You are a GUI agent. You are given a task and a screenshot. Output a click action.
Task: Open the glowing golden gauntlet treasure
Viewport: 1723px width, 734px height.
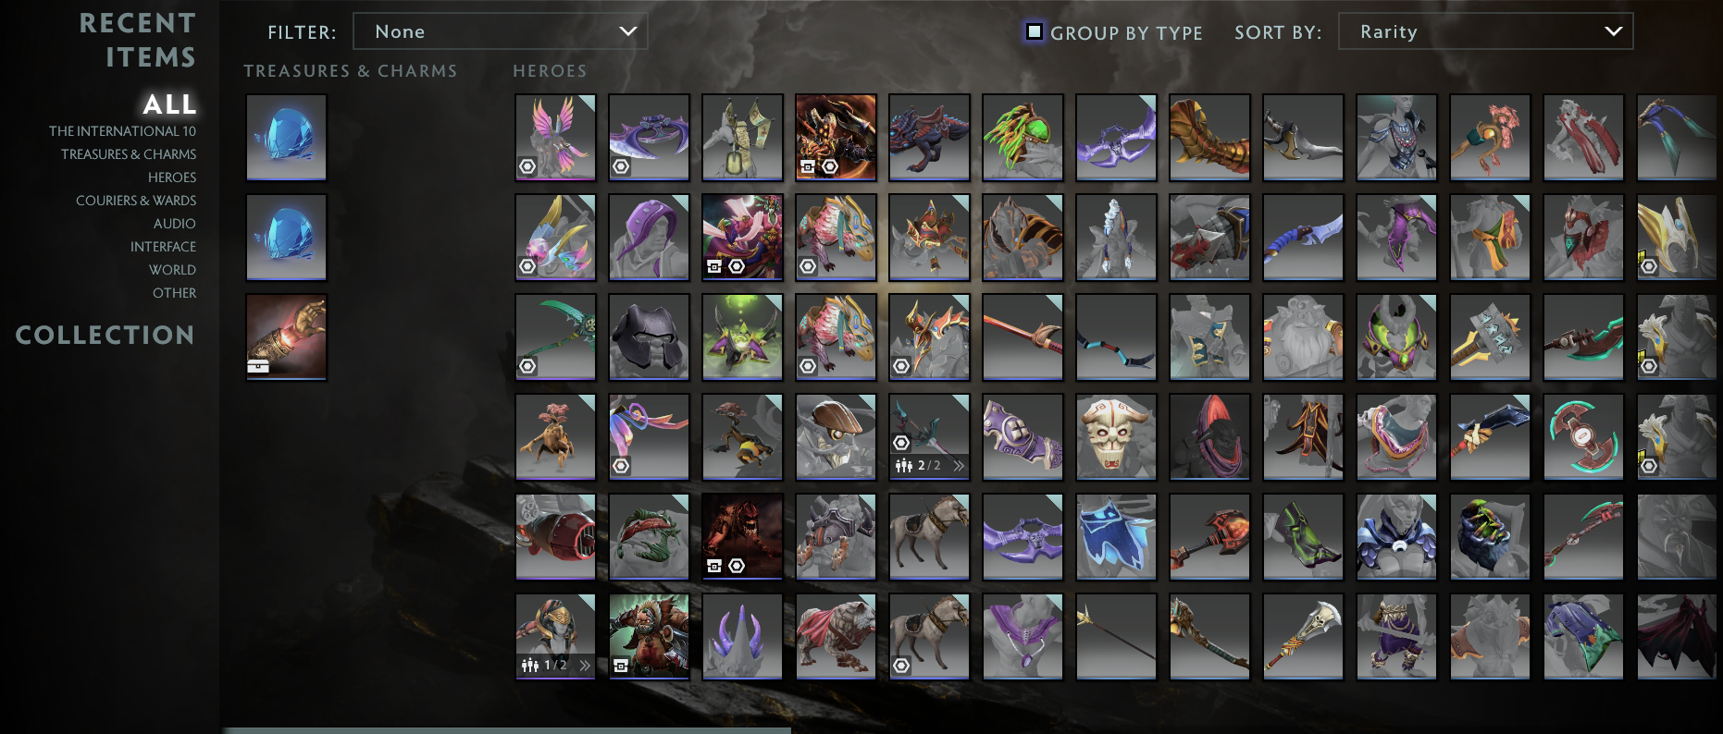tap(286, 336)
